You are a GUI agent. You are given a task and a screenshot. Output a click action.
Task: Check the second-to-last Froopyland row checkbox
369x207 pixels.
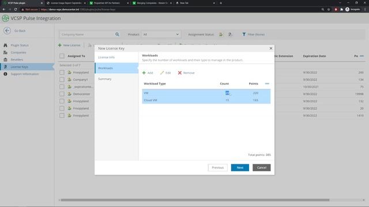[62, 108]
